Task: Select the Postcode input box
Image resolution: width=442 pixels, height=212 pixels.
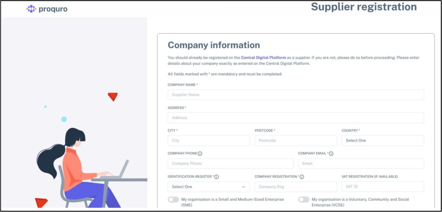Action: (296, 141)
